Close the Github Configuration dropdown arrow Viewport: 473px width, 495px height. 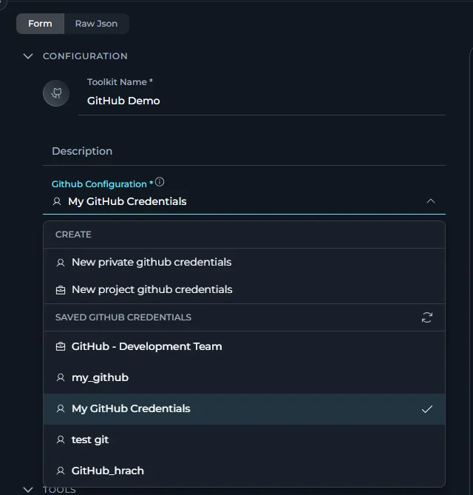tap(431, 201)
